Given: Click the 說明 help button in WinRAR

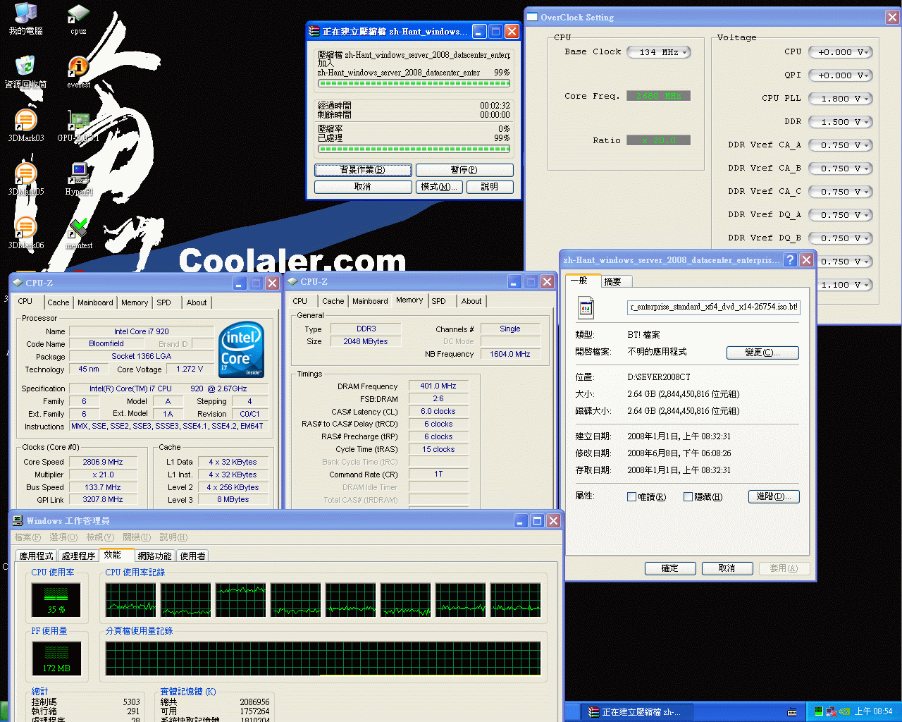Looking at the screenshot, I should click(490, 187).
